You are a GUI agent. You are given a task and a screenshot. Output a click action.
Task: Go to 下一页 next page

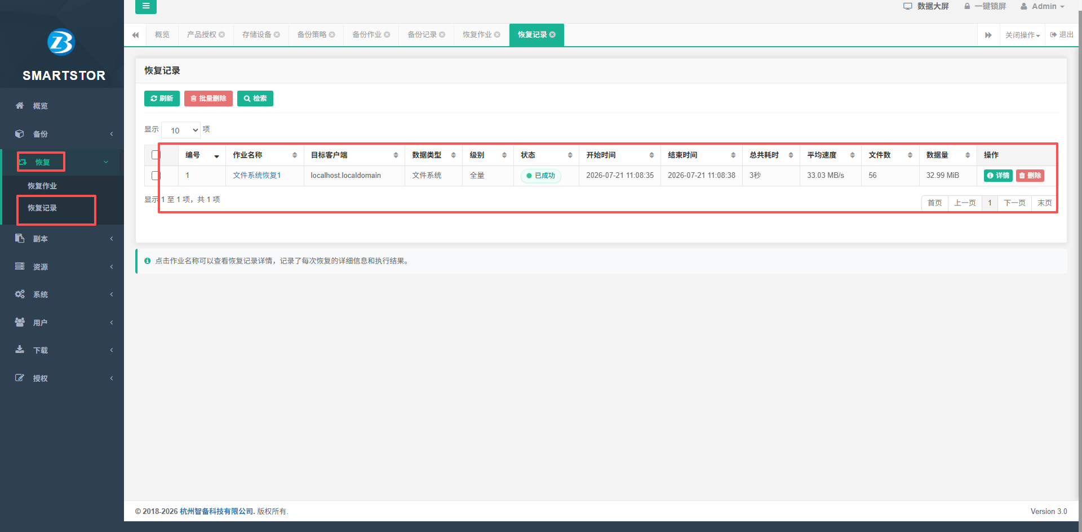[1014, 203]
